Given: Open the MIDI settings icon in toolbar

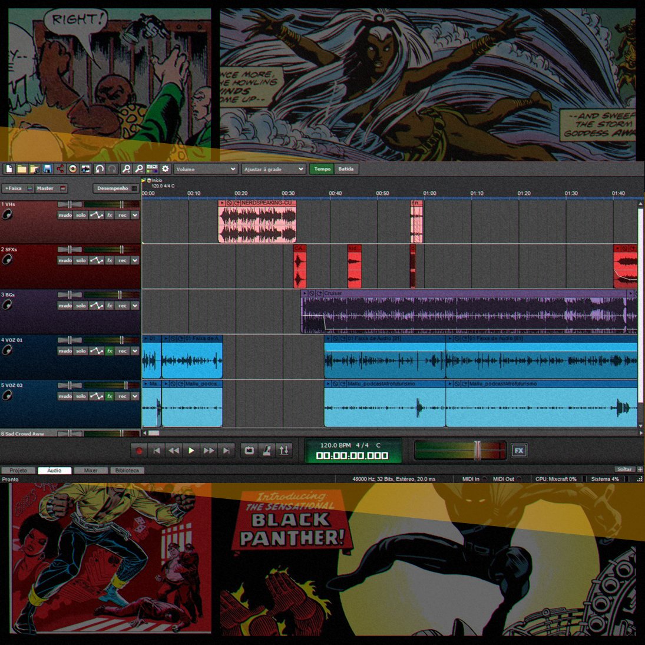Looking at the screenshot, I should [x=152, y=169].
